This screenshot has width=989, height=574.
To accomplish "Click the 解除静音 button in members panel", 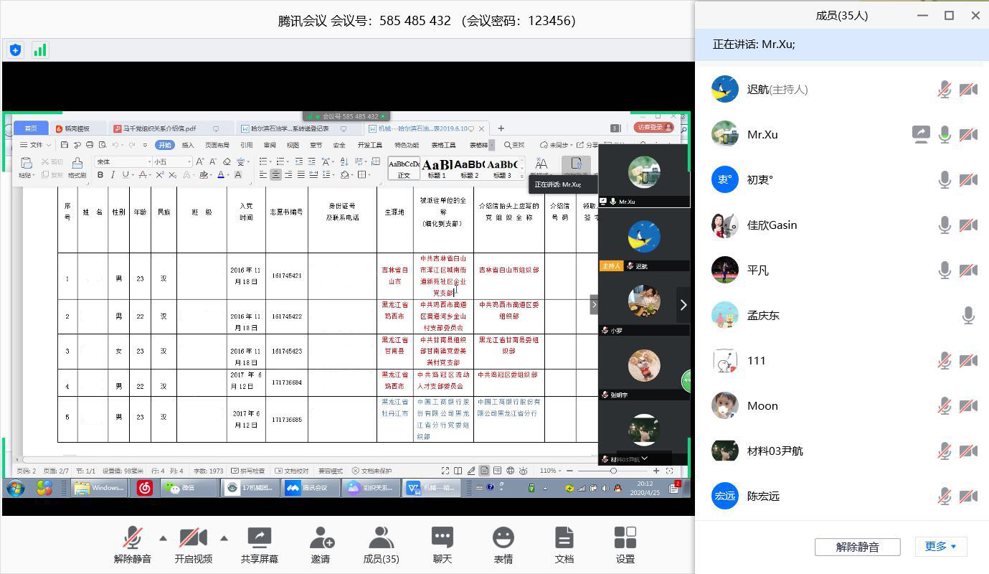I will (x=858, y=547).
